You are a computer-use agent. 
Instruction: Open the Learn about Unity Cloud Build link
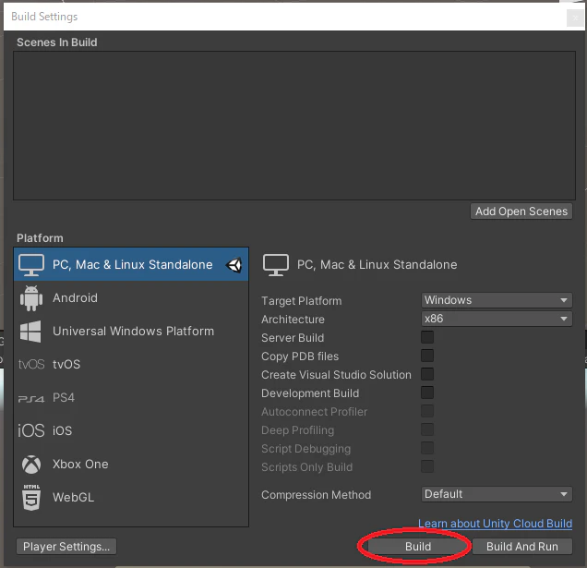point(495,524)
